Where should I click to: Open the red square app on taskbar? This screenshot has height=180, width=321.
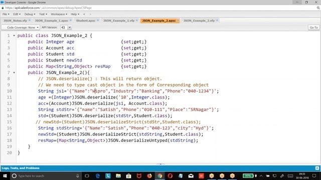201,175
